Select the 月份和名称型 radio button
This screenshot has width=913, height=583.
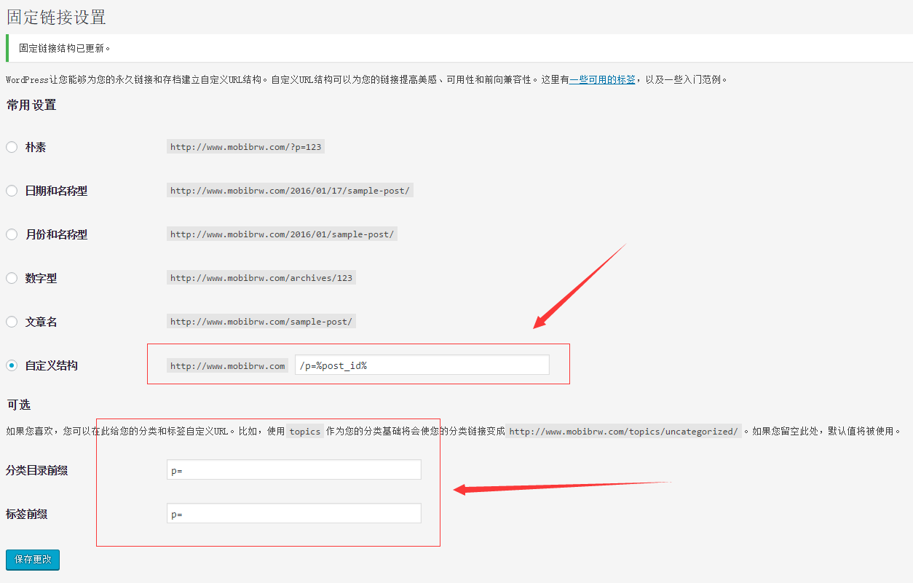pos(12,234)
